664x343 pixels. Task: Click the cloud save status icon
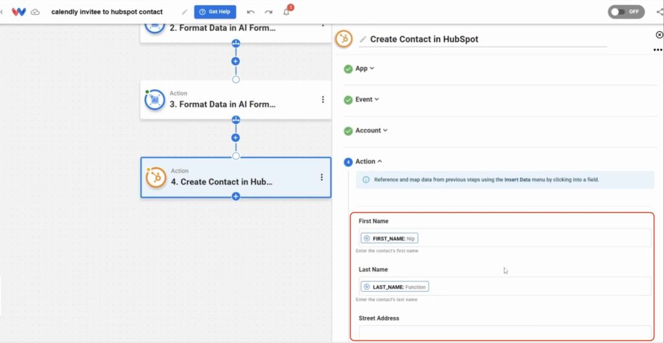click(x=36, y=12)
